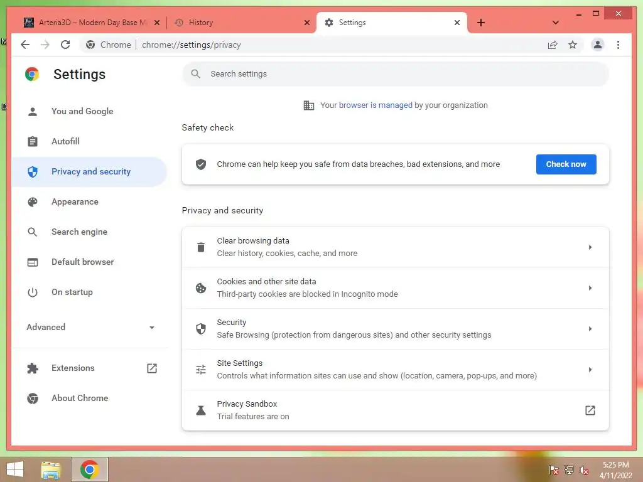Image resolution: width=643 pixels, height=482 pixels.
Task: Reload the current page
Action: click(65, 45)
